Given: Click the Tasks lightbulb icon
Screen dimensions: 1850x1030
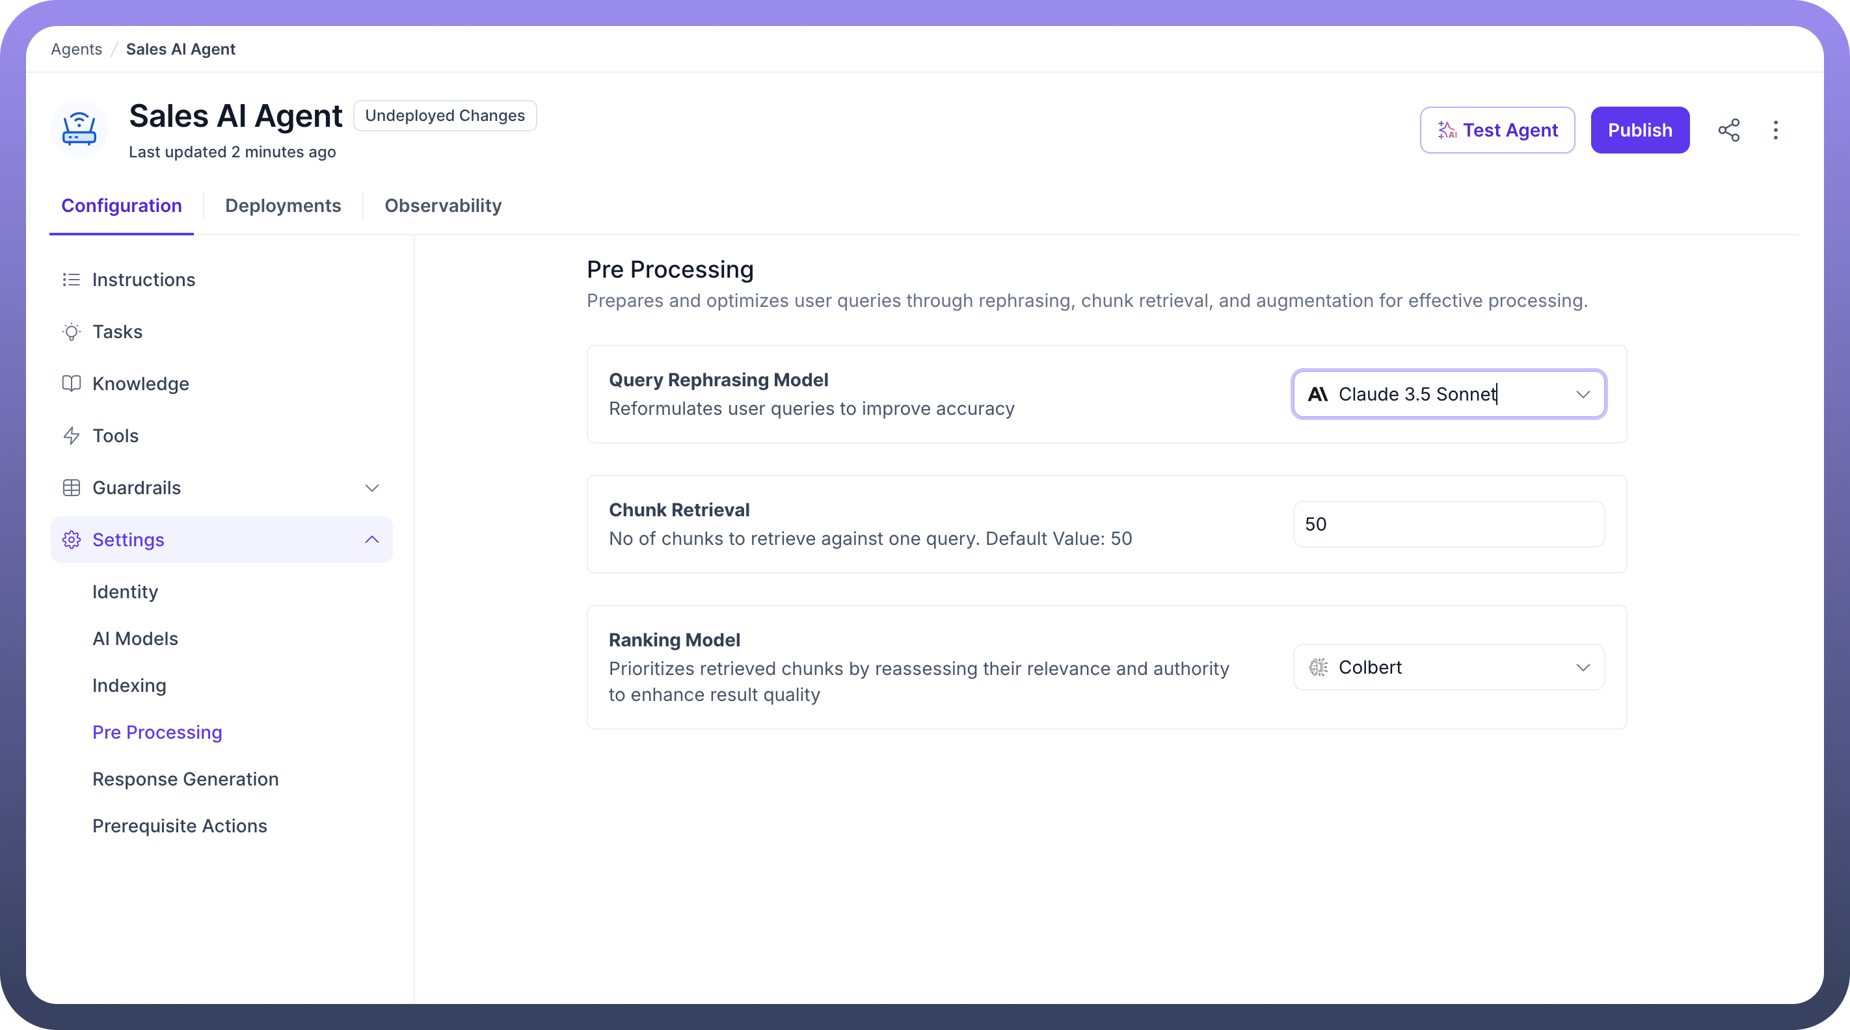Looking at the screenshot, I should click(71, 332).
